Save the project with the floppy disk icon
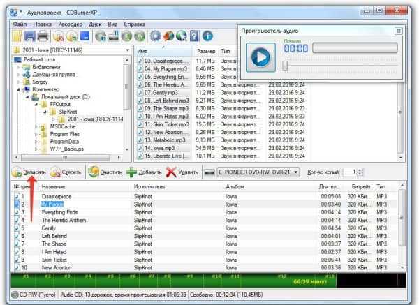Screen dimensions: 419x305 click(30, 36)
